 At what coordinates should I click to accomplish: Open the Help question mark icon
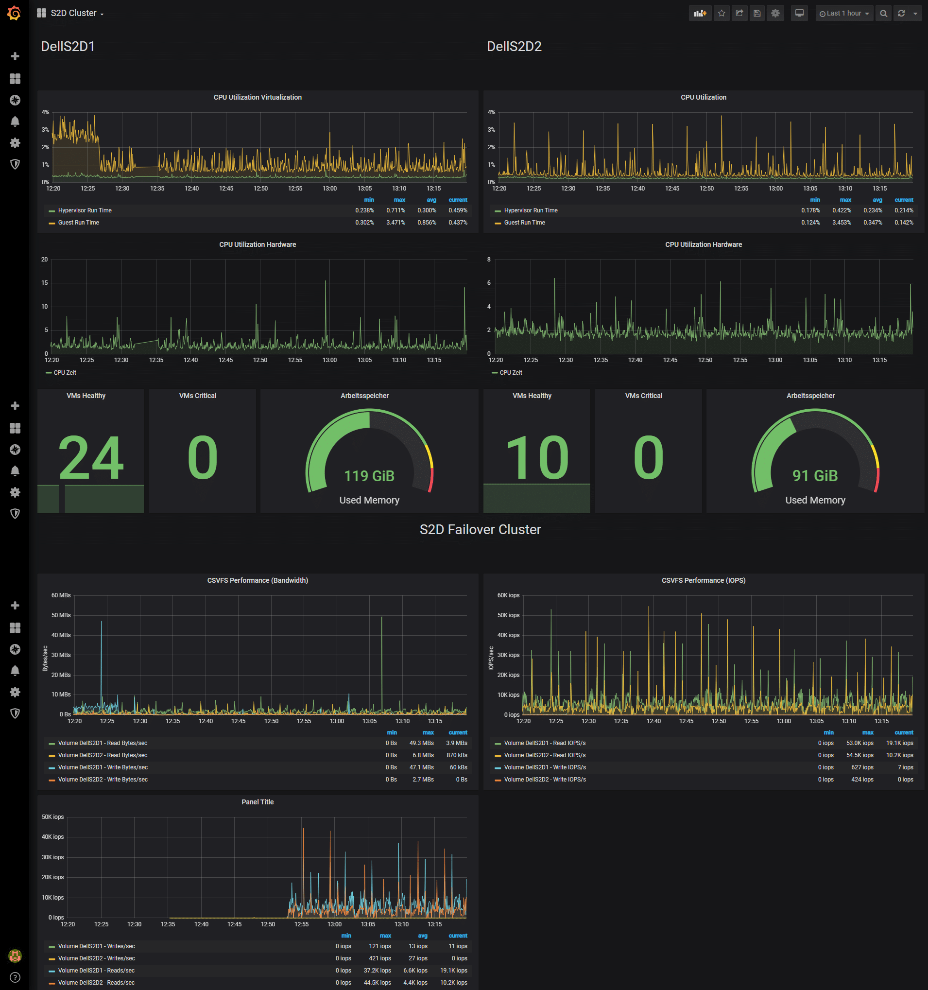[15, 977]
